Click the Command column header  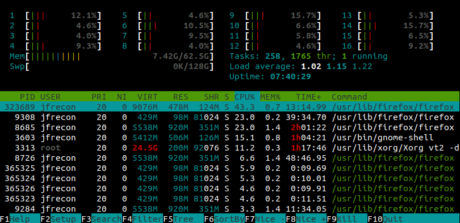click(x=349, y=97)
